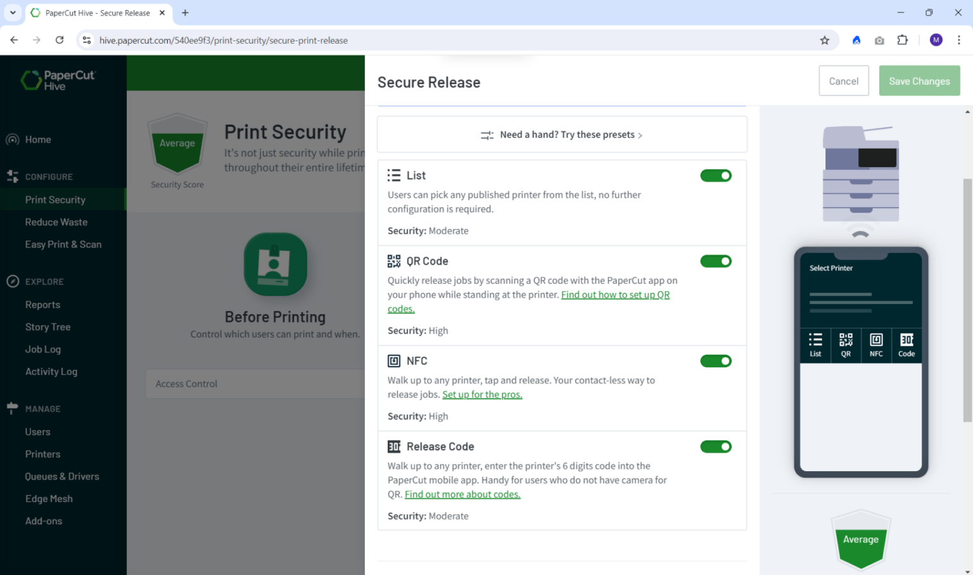Select Reduce Waste in sidebar
Image resolution: width=973 pixels, height=575 pixels.
coord(56,222)
